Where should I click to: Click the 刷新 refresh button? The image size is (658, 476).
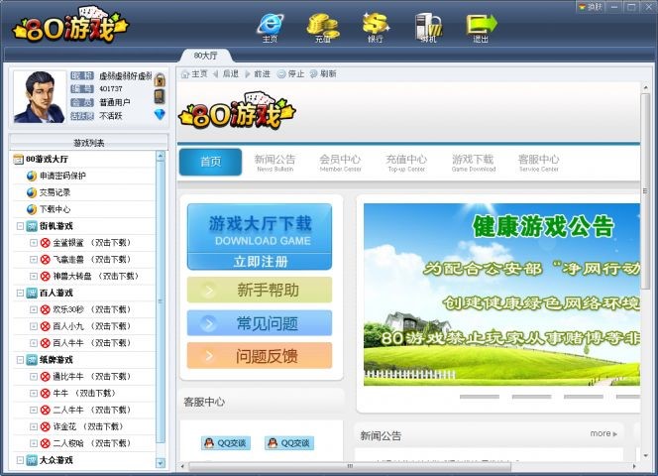323,74
